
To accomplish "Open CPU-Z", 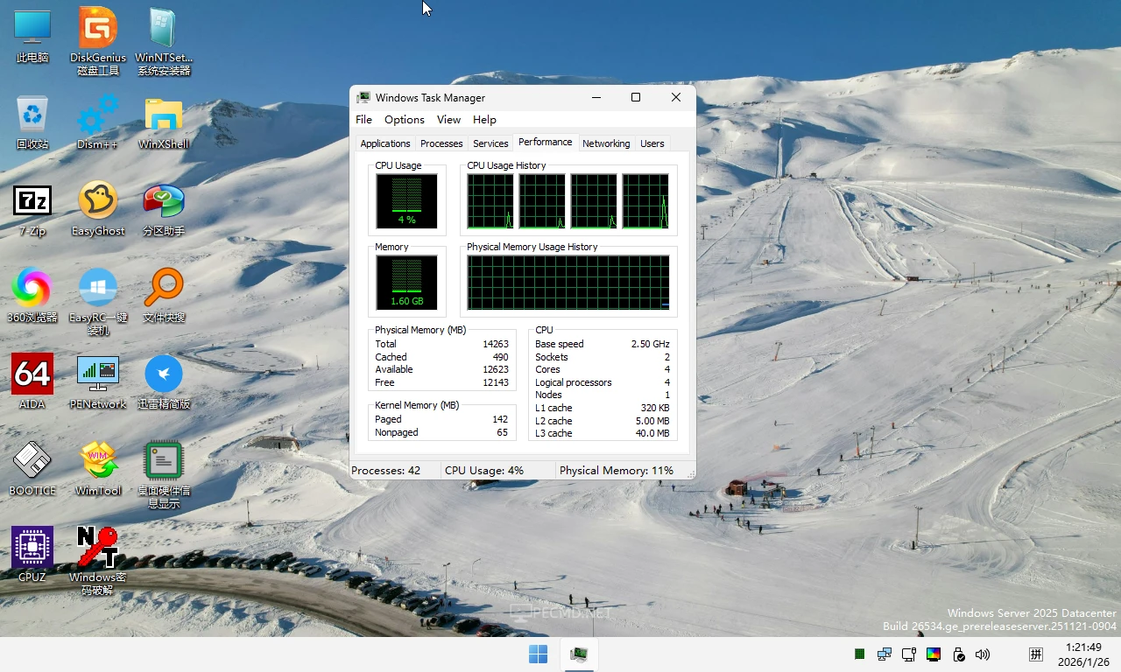I will (32, 547).
